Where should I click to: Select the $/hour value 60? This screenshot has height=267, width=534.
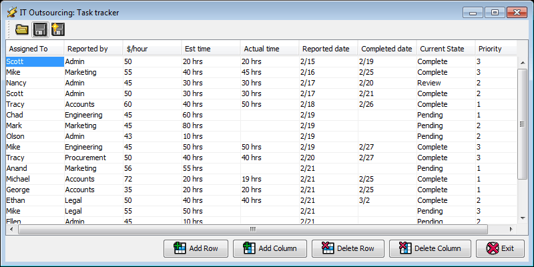pos(152,104)
